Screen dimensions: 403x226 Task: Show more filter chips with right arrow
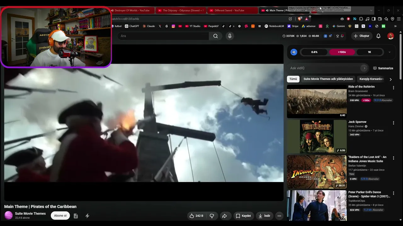click(x=391, y=79)
